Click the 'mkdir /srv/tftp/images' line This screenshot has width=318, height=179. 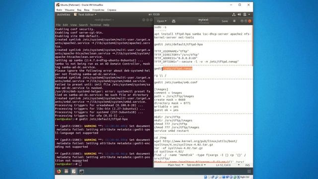[x=173, y=120]
